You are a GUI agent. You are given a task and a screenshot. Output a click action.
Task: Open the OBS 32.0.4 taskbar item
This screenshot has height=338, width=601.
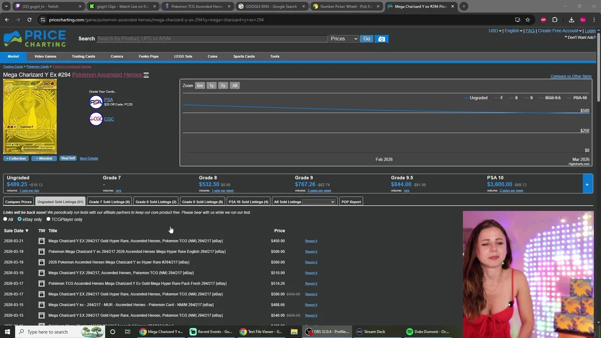[x=327, y=332]
